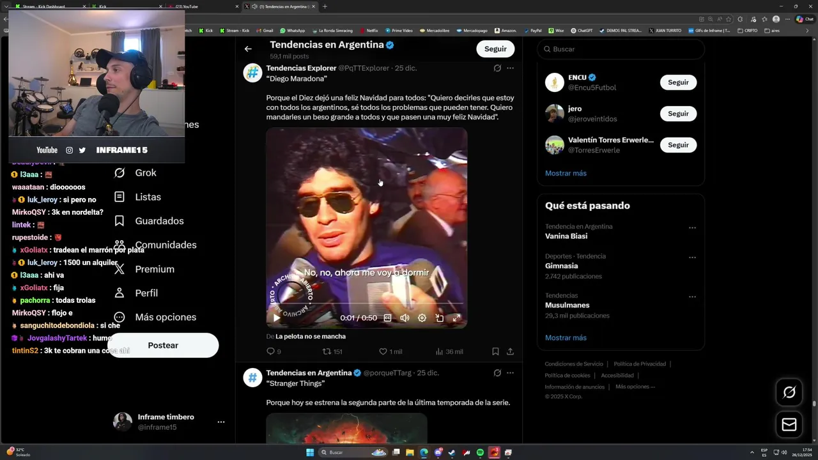Click the Maradona video progress bar
Image resolution: width=818 pixels, height=460 pixels.
(x=366, y=303)
